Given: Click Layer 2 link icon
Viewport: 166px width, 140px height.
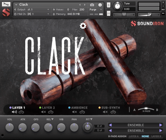Looking at the screenshot, I should [x=51, y=112].
